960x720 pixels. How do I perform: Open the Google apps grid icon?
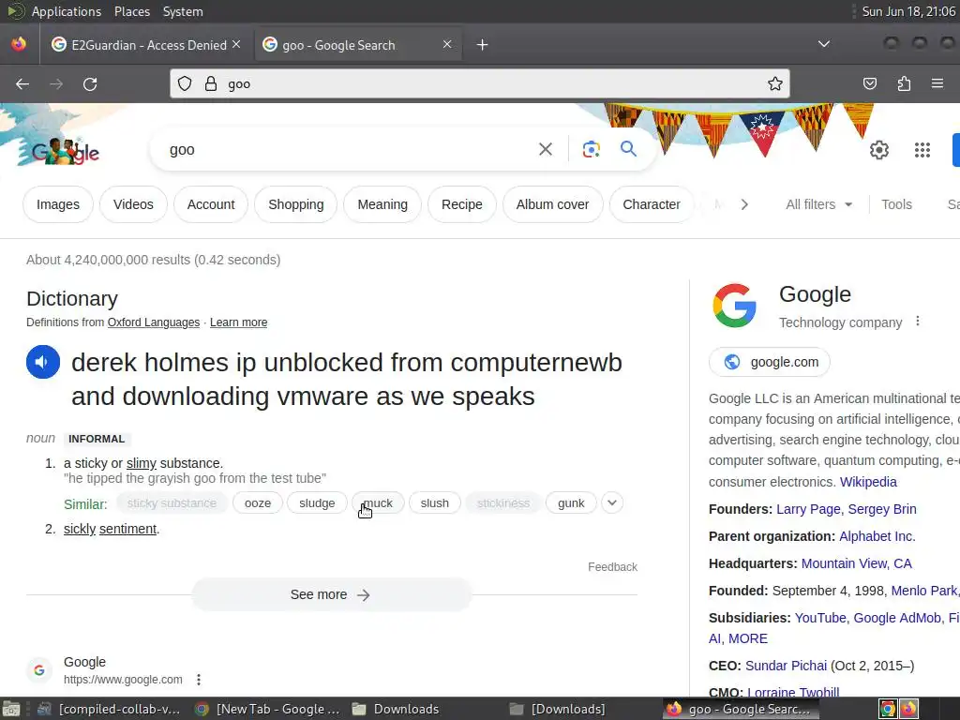click(x=922, y=150)
